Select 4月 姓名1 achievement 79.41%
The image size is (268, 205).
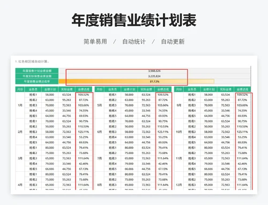click(x=84, y=174)
